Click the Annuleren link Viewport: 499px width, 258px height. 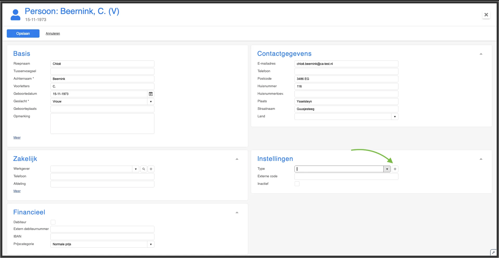tap(53, 33)
